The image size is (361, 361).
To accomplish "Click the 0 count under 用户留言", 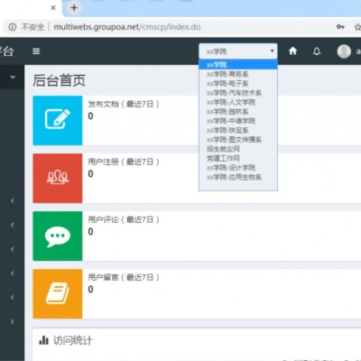I will click(90, 289).
